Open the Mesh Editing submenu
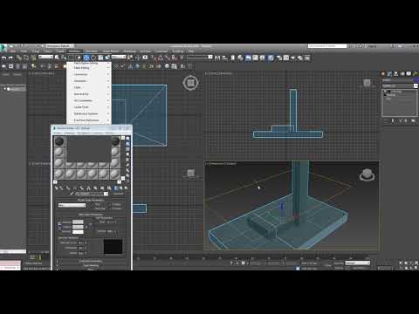This screenshot has width=419, height=314. tap(89, 67)
